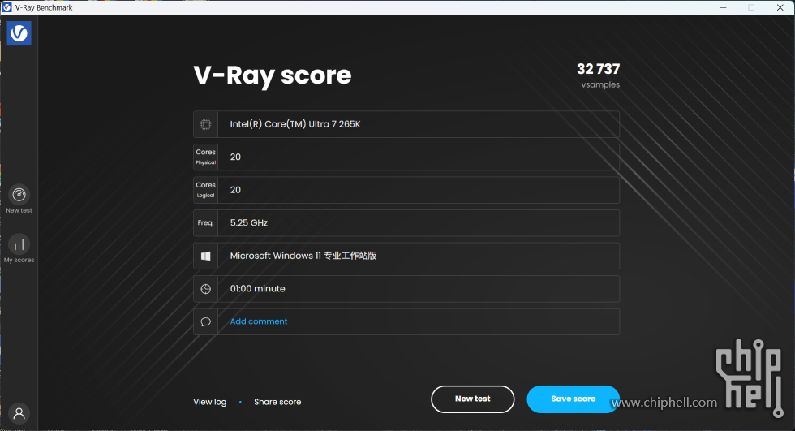Click the vsamples label under the score

(600, 84)
